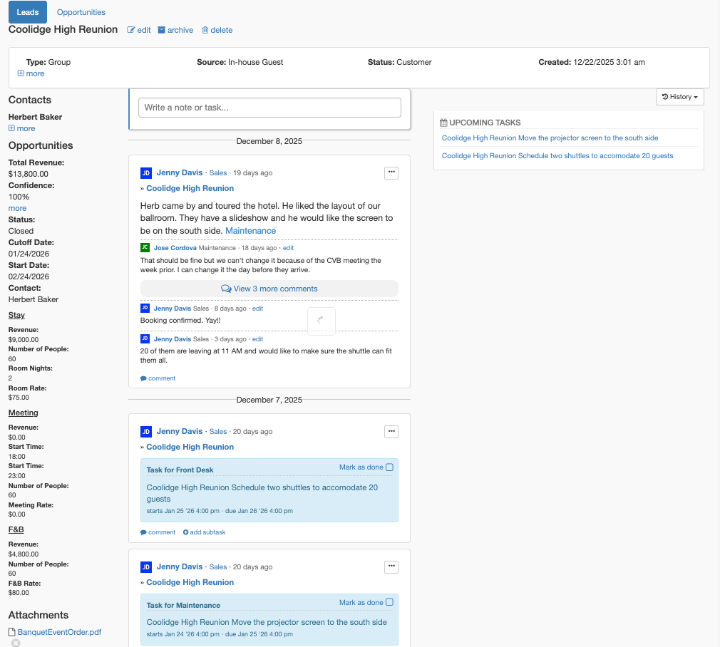The width and height of the screenshot is (720, 647).
Task: Open Jose Cordova's profile link
Action: 175,248
